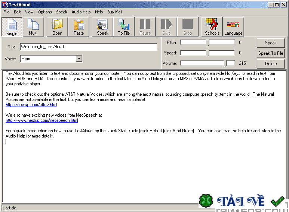Open the Speak menu
This screenshot has height=212, width=289.
(x=62, y=12)
